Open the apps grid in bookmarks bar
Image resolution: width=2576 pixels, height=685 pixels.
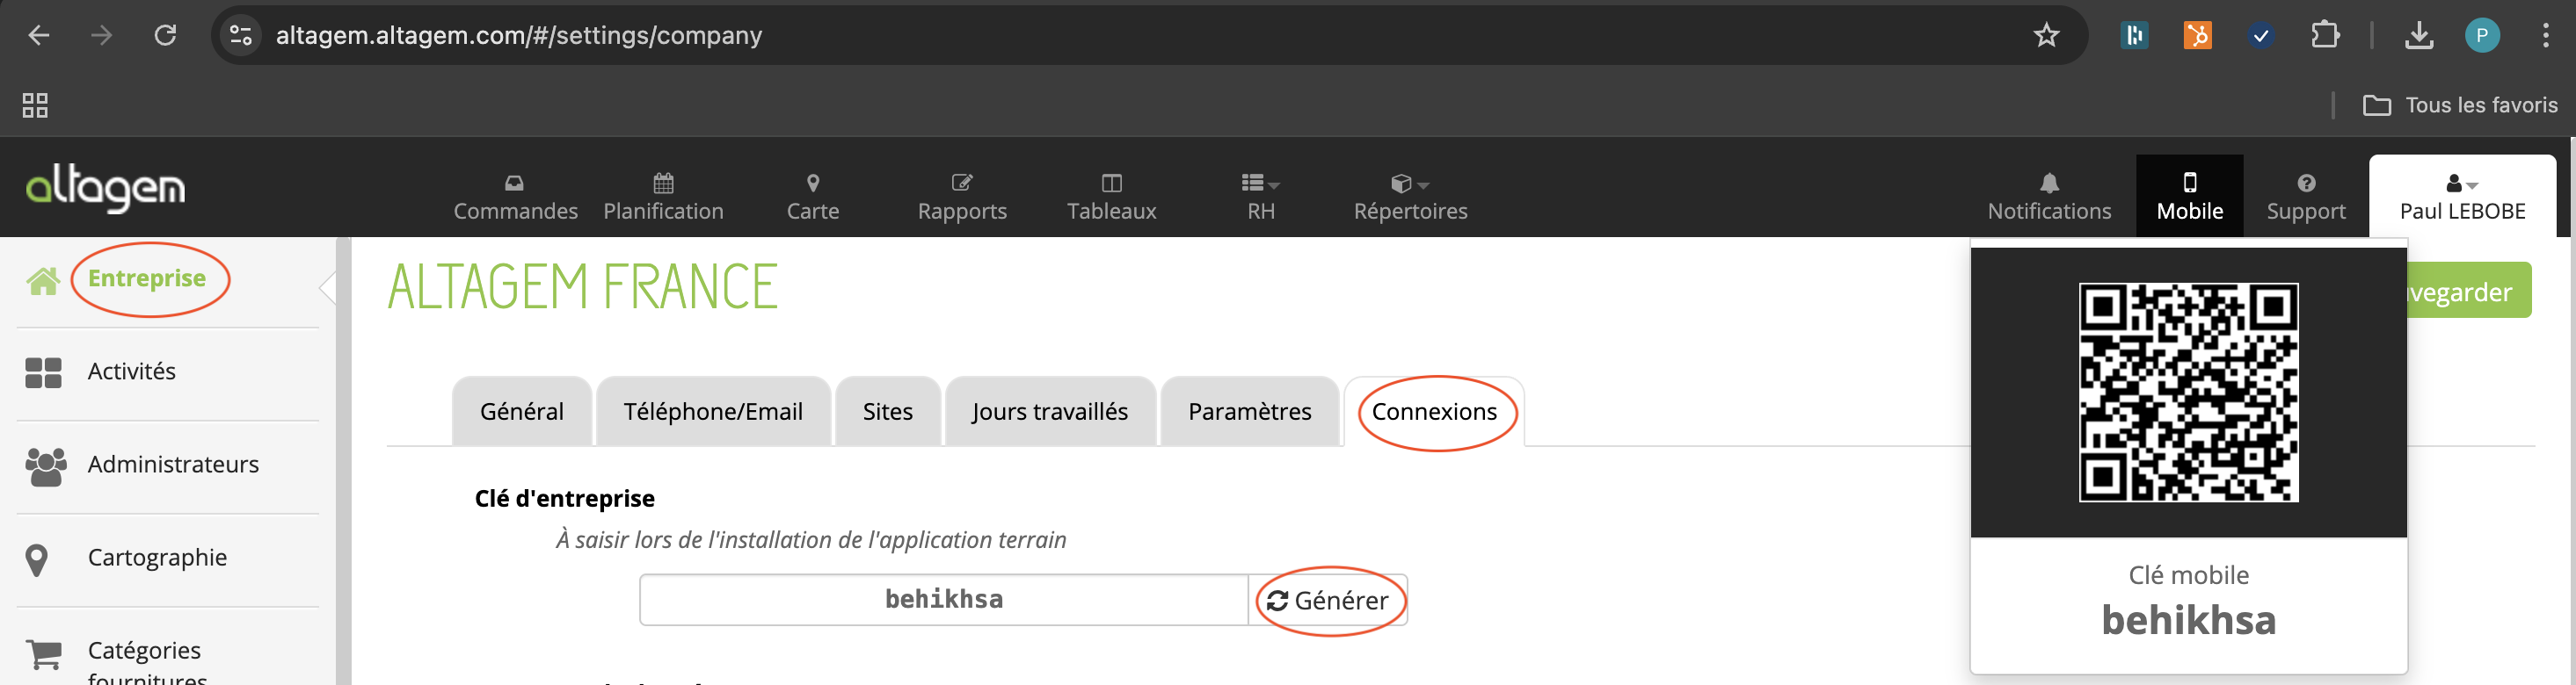pyautogui.click(x=35, y=105)
